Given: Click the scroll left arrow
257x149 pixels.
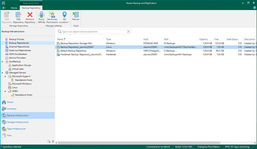Looking at the screenshot, I should 56,143.
